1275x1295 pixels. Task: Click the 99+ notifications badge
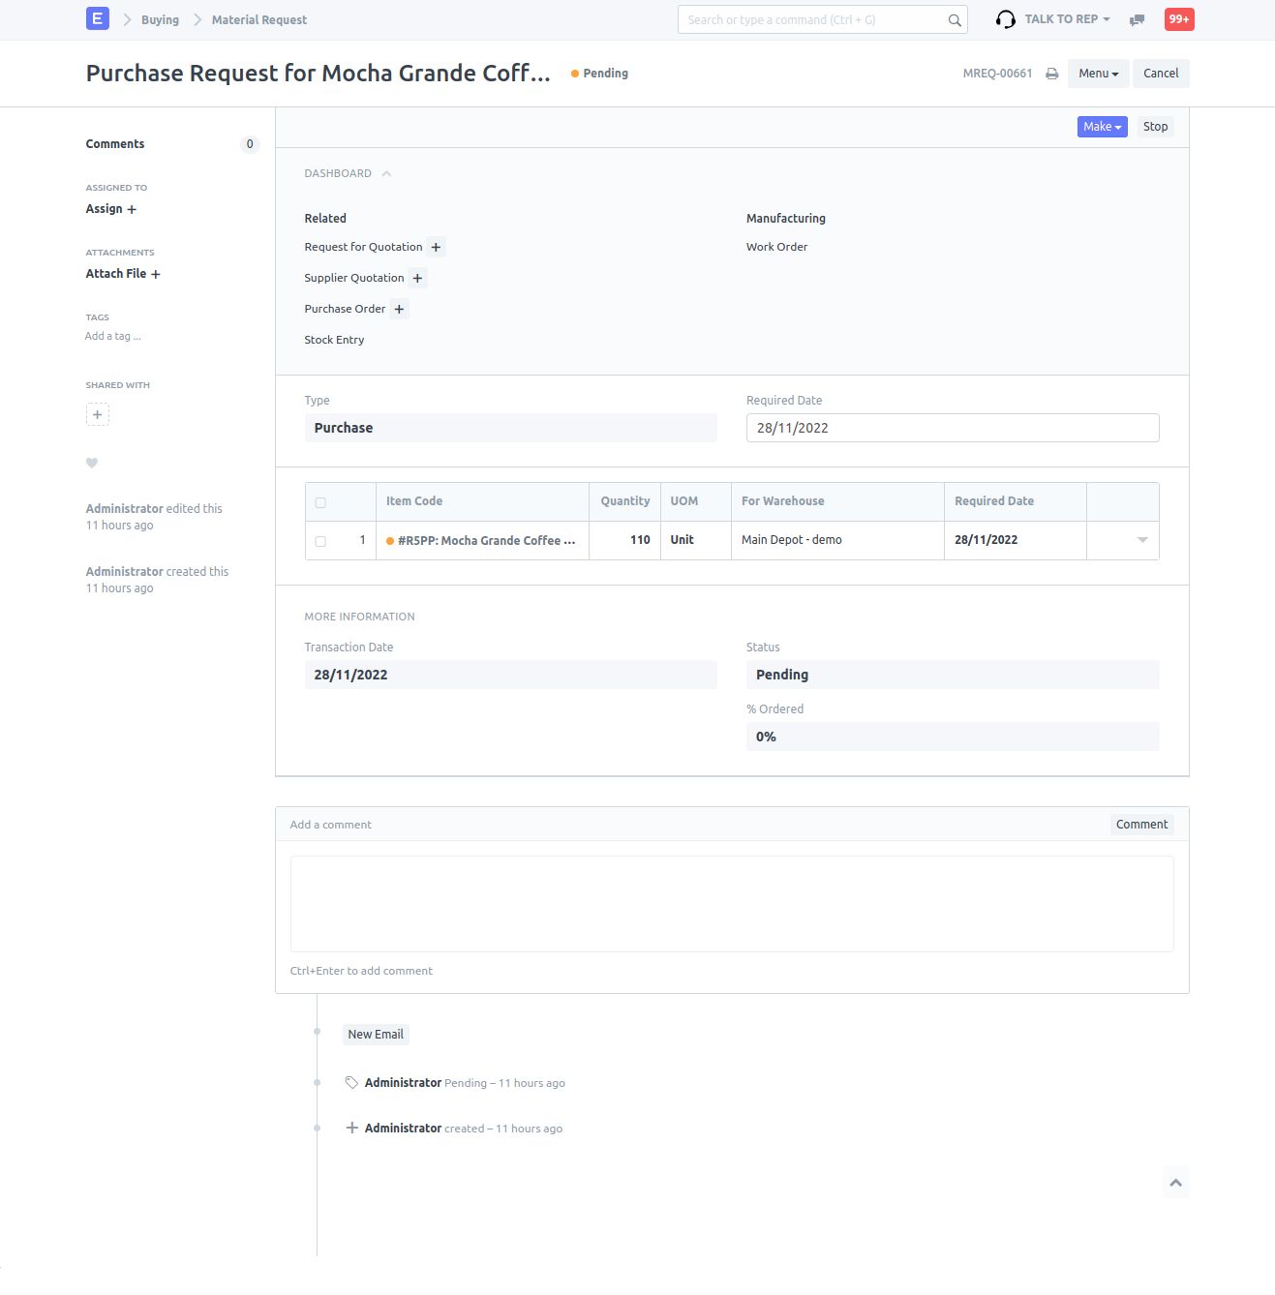click(1178, 19)
